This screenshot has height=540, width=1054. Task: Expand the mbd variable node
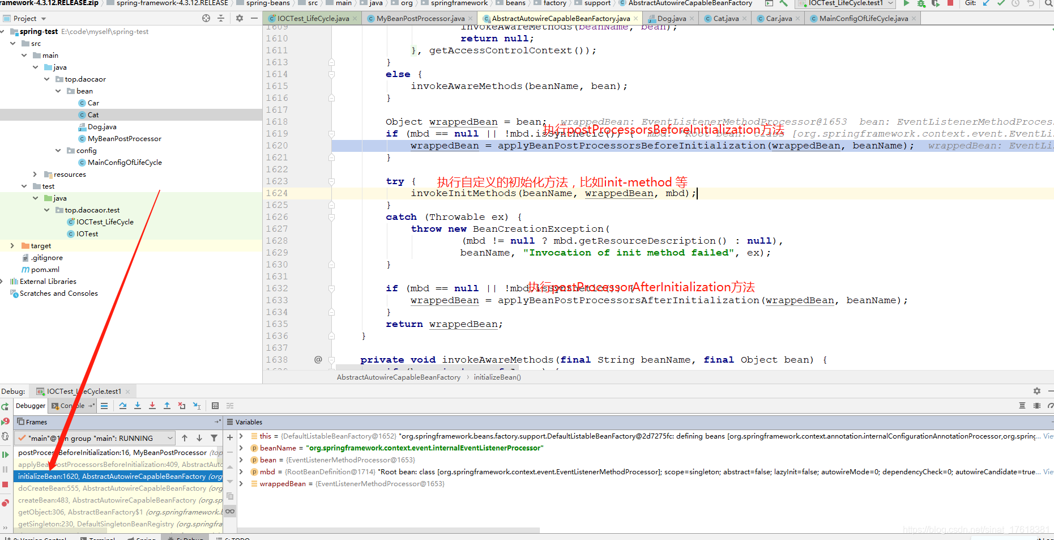(241, 472)
